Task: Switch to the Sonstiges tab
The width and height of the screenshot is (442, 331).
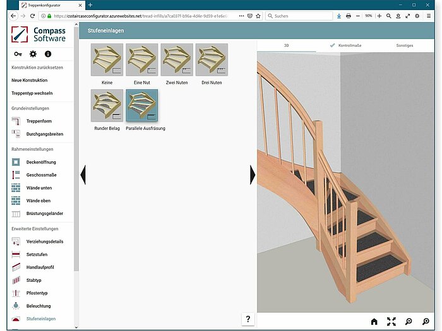Action: (404, 46)
